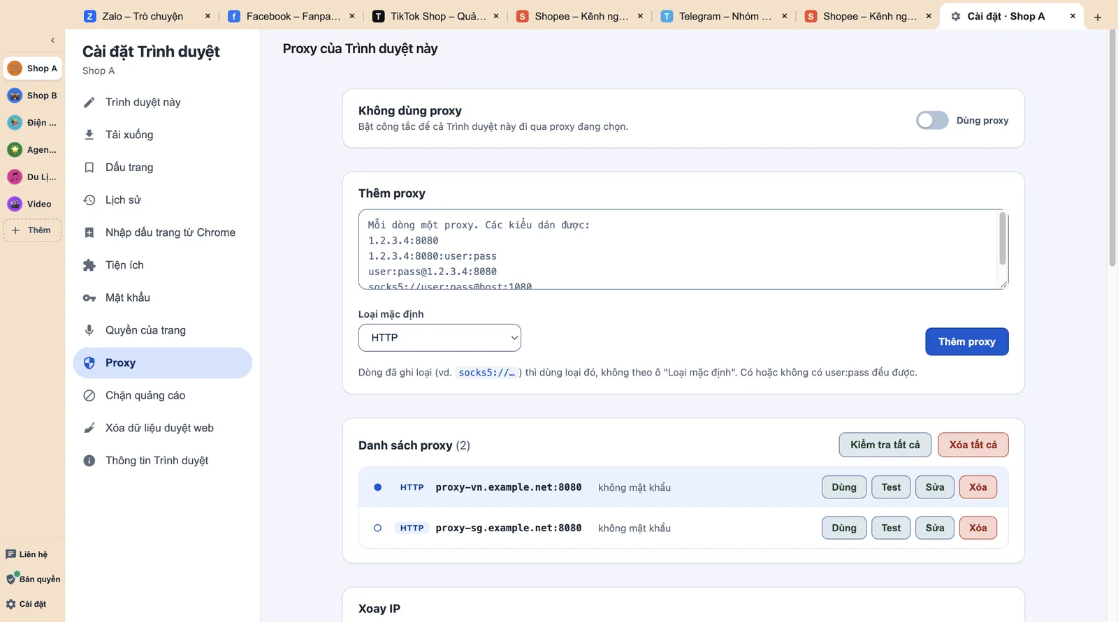Click Test for proxy-vn.example.net

[891, 487]
